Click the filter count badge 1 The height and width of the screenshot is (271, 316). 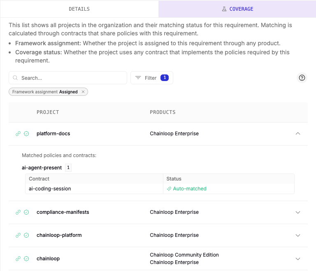click(165, 78)
